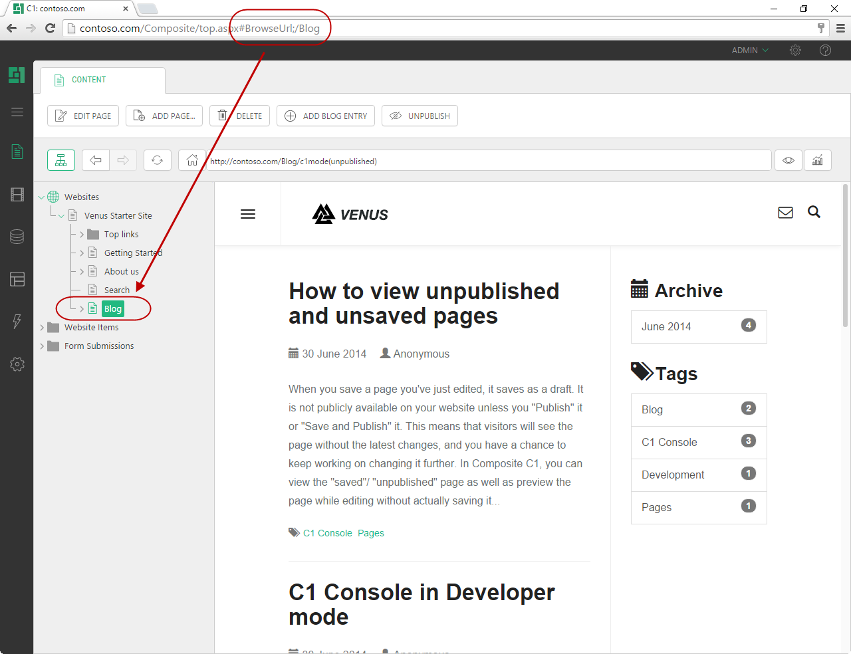Image resolution: width=851 pixels, height=654 pixels.
Task: Click the ADD BLOG ENTRY button
Action: point(325,116)
